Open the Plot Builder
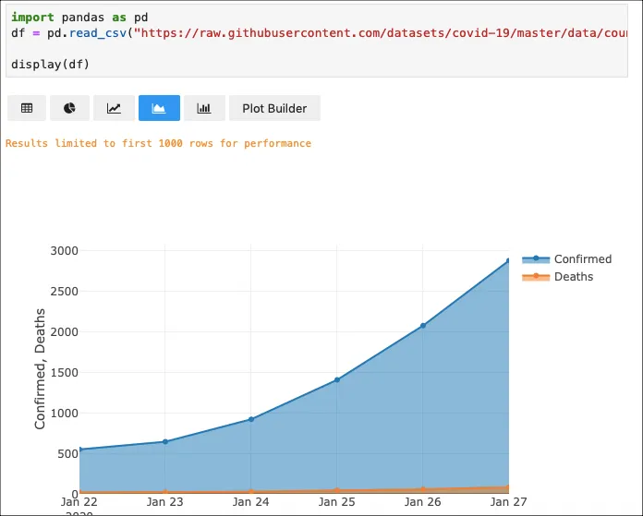The height and width of the screenshot is (516, 643). pos(274,108)
